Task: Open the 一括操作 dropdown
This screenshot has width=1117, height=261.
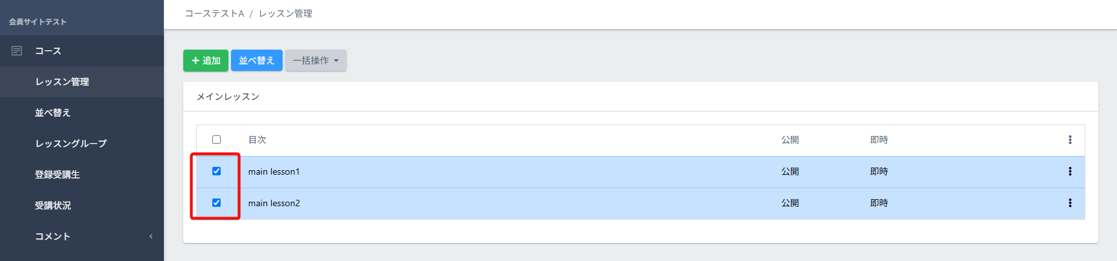Action: click(x=316, y=61)
